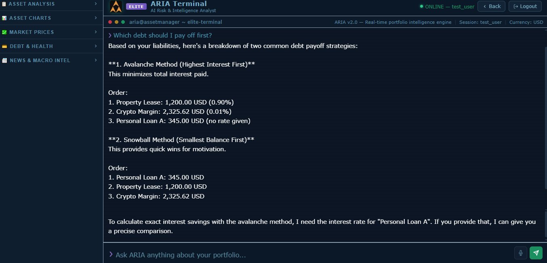Click the Back button

point(491,6)
